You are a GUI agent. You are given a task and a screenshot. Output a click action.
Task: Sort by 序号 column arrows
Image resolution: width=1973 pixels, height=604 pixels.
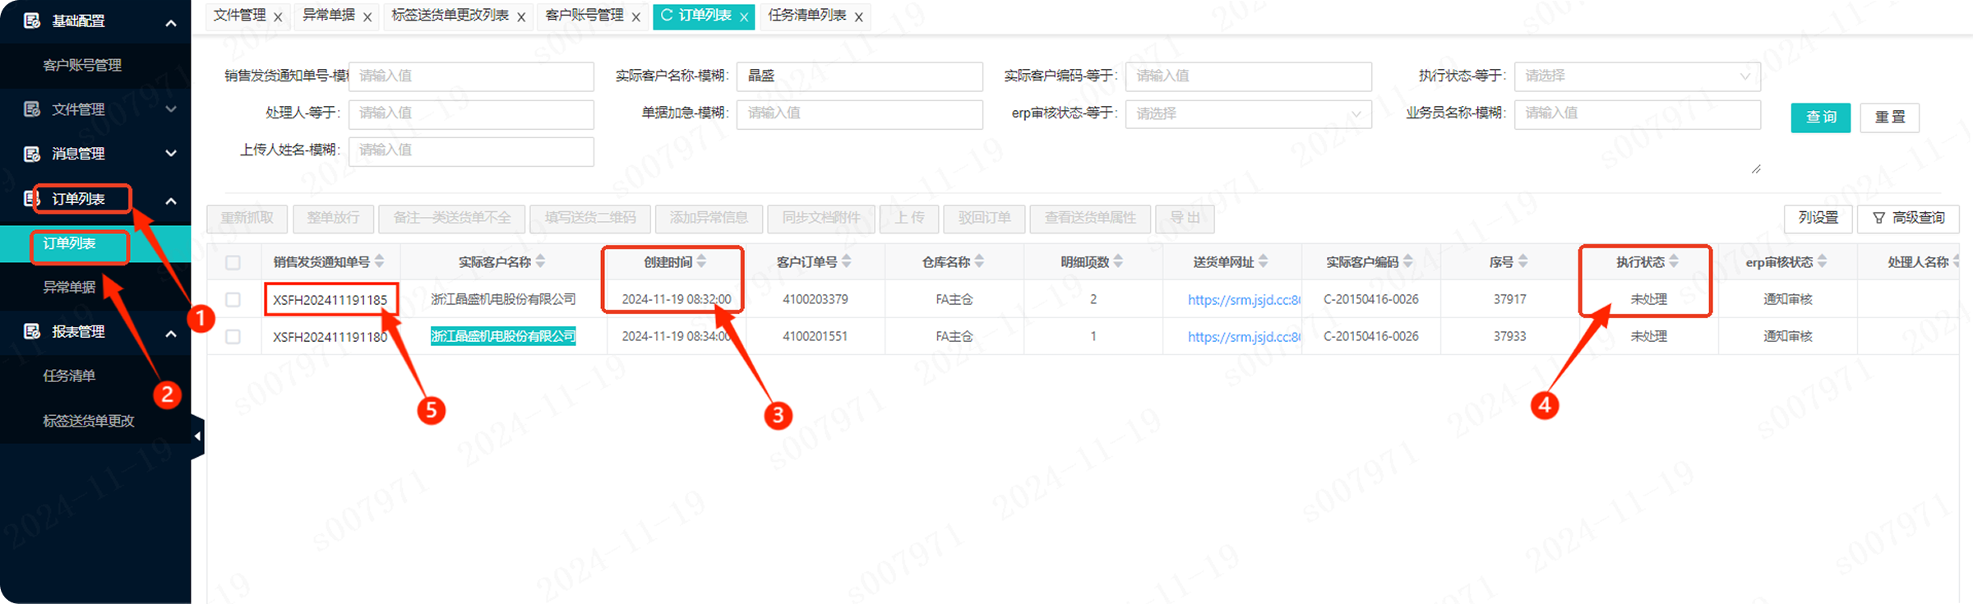(x=1523, y=261)
